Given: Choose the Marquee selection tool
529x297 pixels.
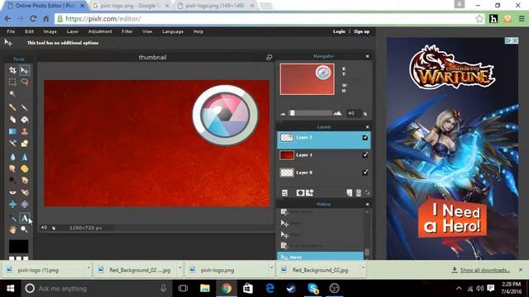Looking at the screenshot, I should [12, 82].
